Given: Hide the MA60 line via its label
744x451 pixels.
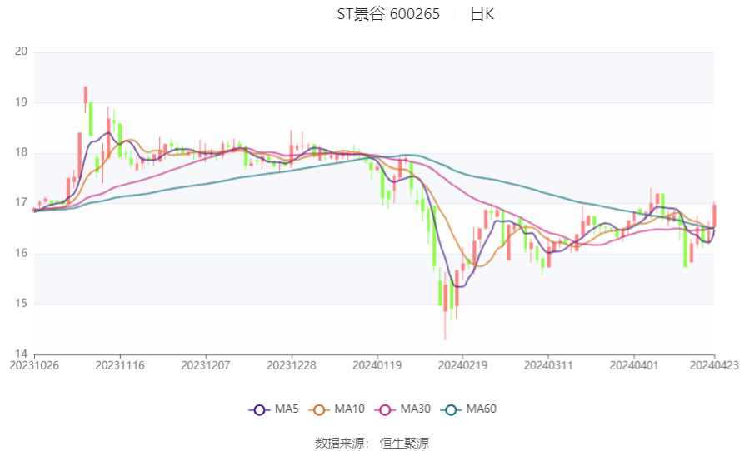Looking at the screenshot, I should 481,409.
